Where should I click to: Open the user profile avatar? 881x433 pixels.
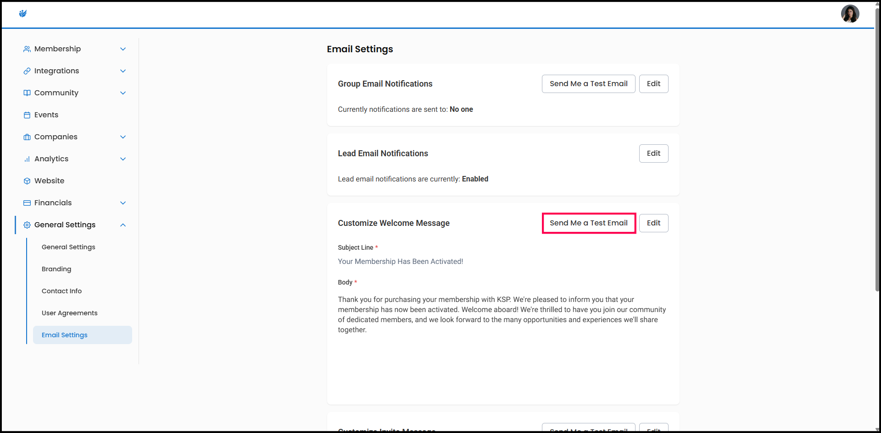(x=849, y=14)
